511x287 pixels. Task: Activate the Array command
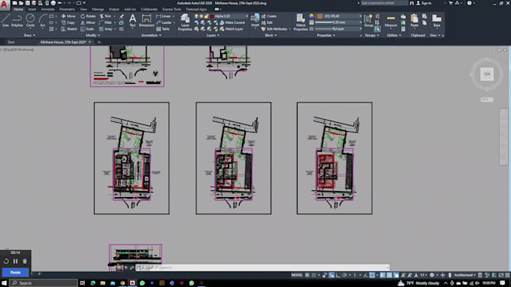(x=106, y=29)
